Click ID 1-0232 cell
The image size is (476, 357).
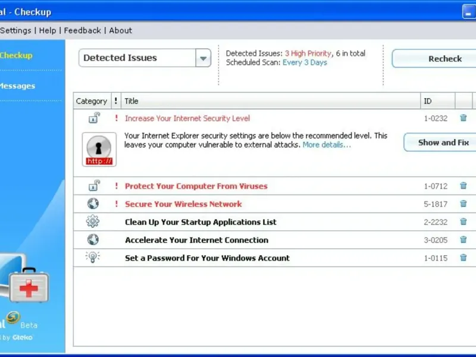point(436,118)
